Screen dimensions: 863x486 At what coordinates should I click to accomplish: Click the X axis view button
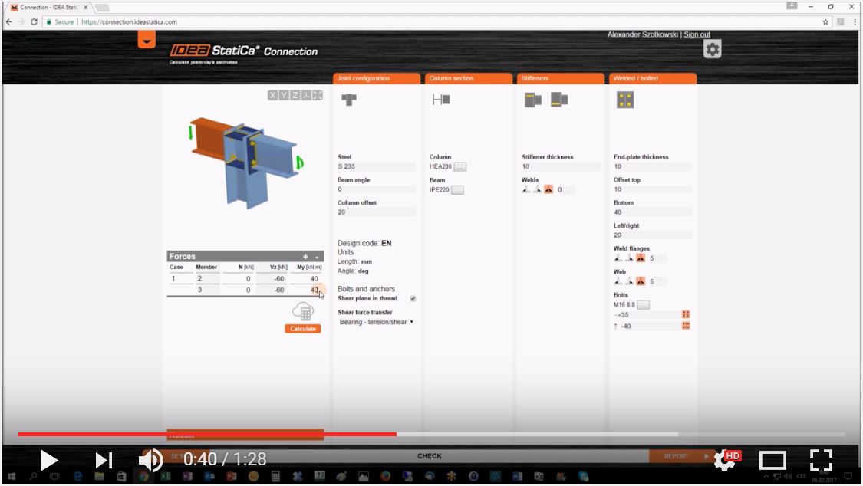pos(272,95)
